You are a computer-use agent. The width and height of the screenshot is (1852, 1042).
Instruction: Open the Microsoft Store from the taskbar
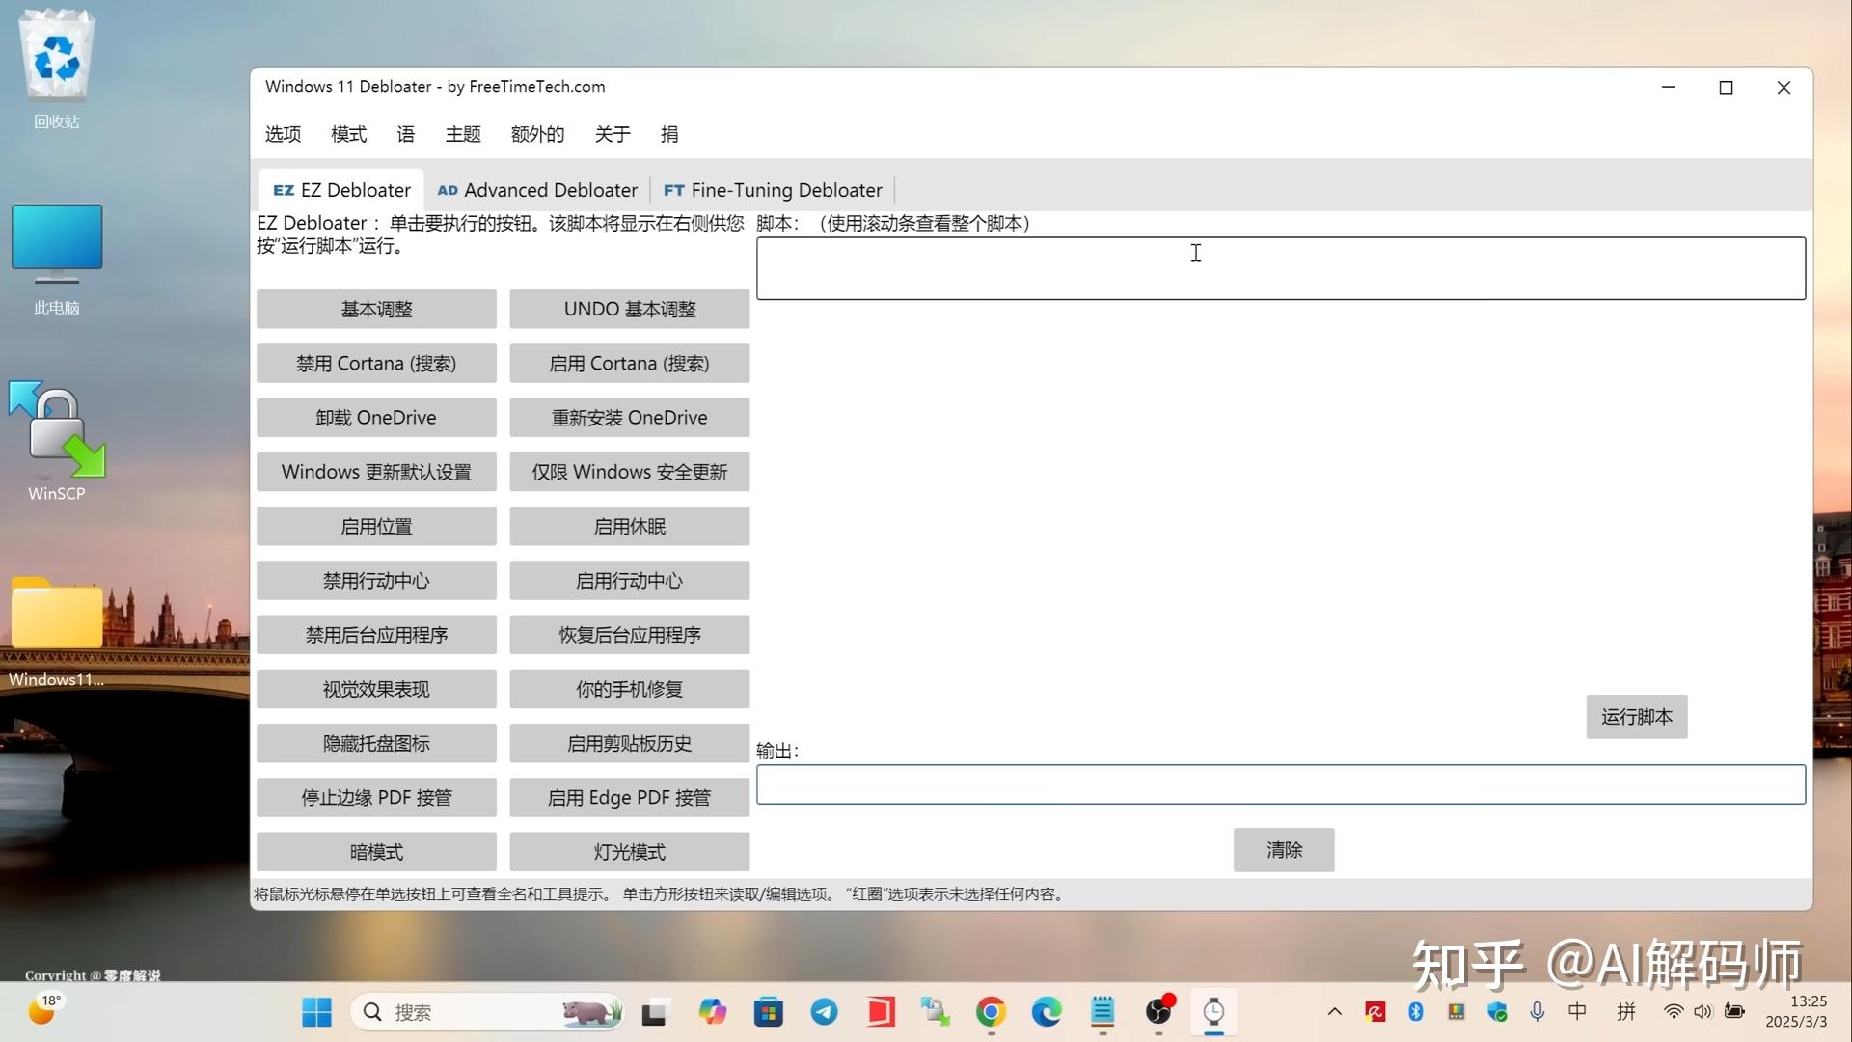768,1012
